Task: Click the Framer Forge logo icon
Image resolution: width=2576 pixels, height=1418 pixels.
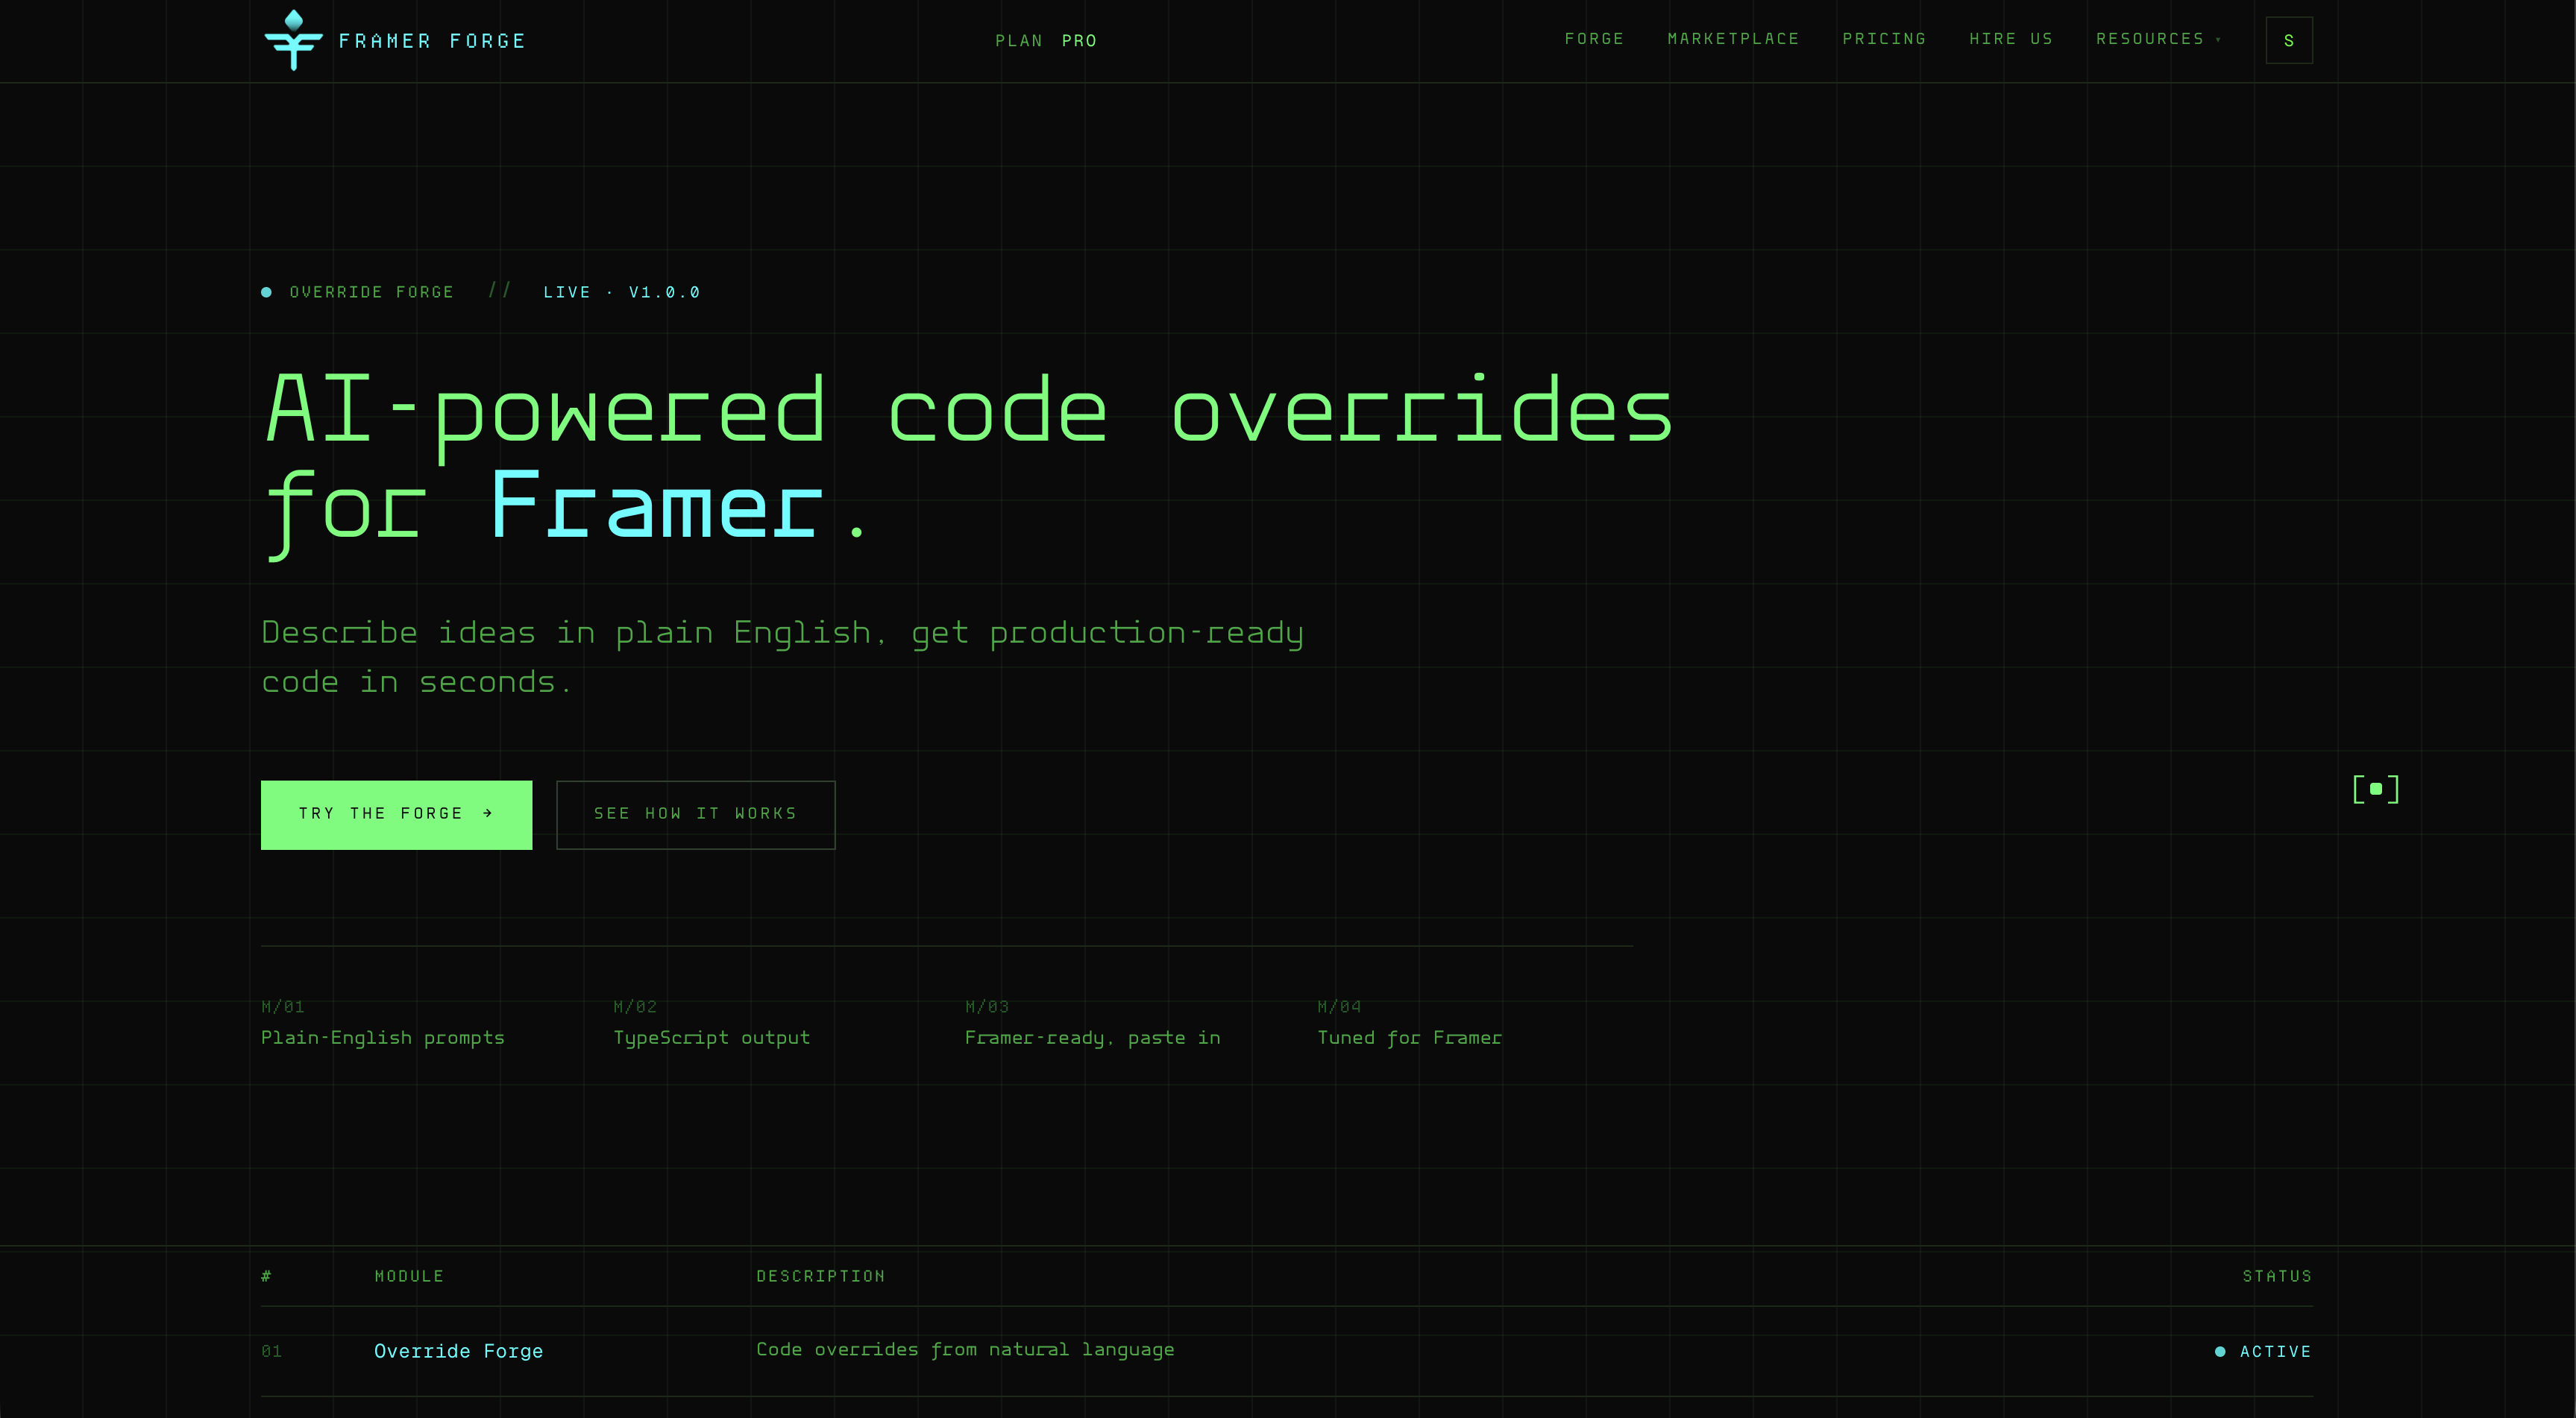Action: [293, 40]
